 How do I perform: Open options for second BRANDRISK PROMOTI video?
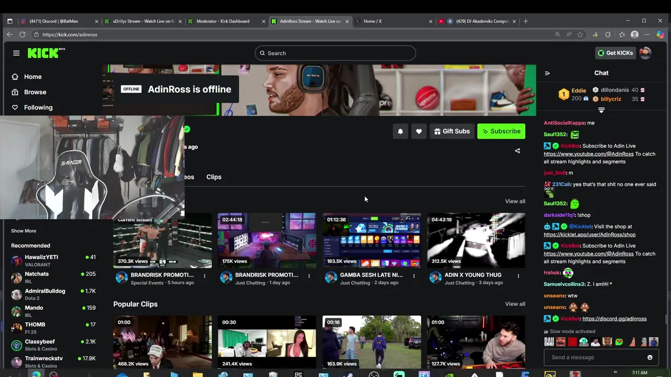point(309,275)
